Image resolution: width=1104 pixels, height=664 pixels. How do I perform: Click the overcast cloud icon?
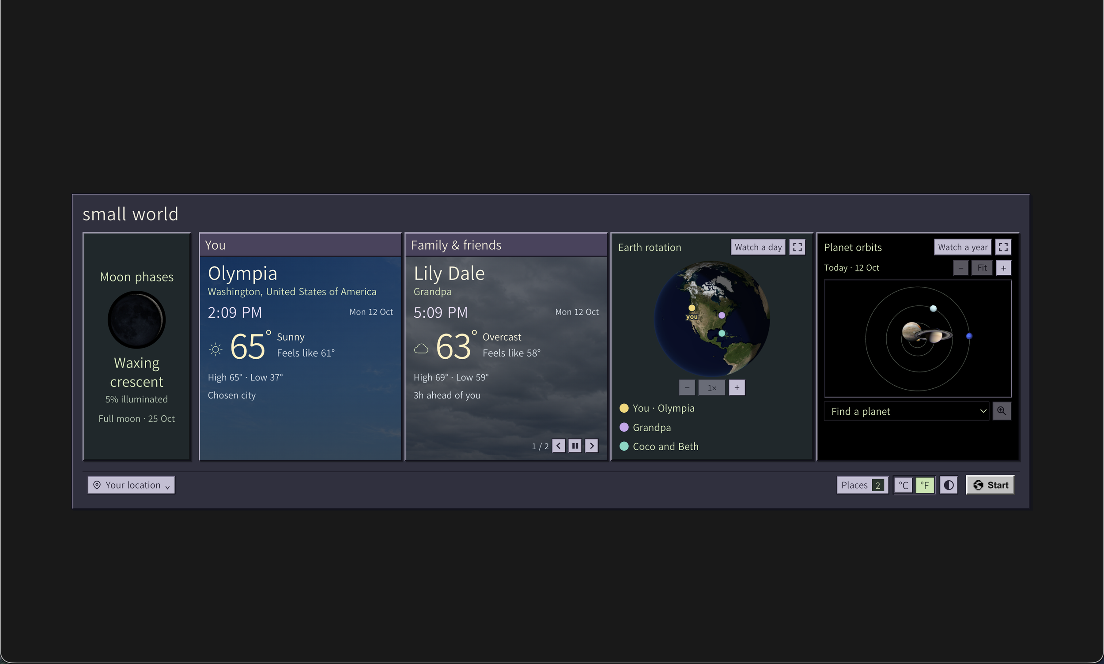tap(421, 349)
